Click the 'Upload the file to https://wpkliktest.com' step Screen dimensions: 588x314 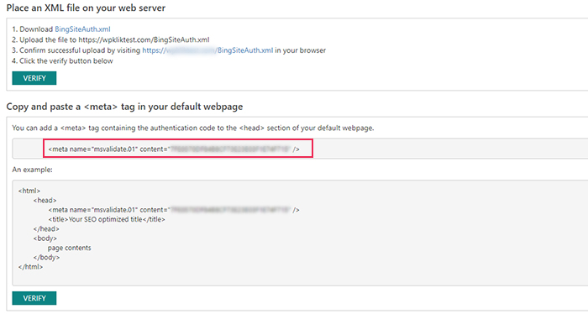pos(111,39)
